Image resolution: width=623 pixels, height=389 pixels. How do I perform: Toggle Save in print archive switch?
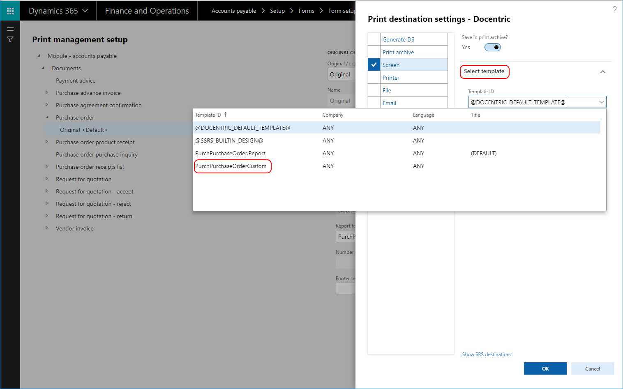(x=492, y=47)
